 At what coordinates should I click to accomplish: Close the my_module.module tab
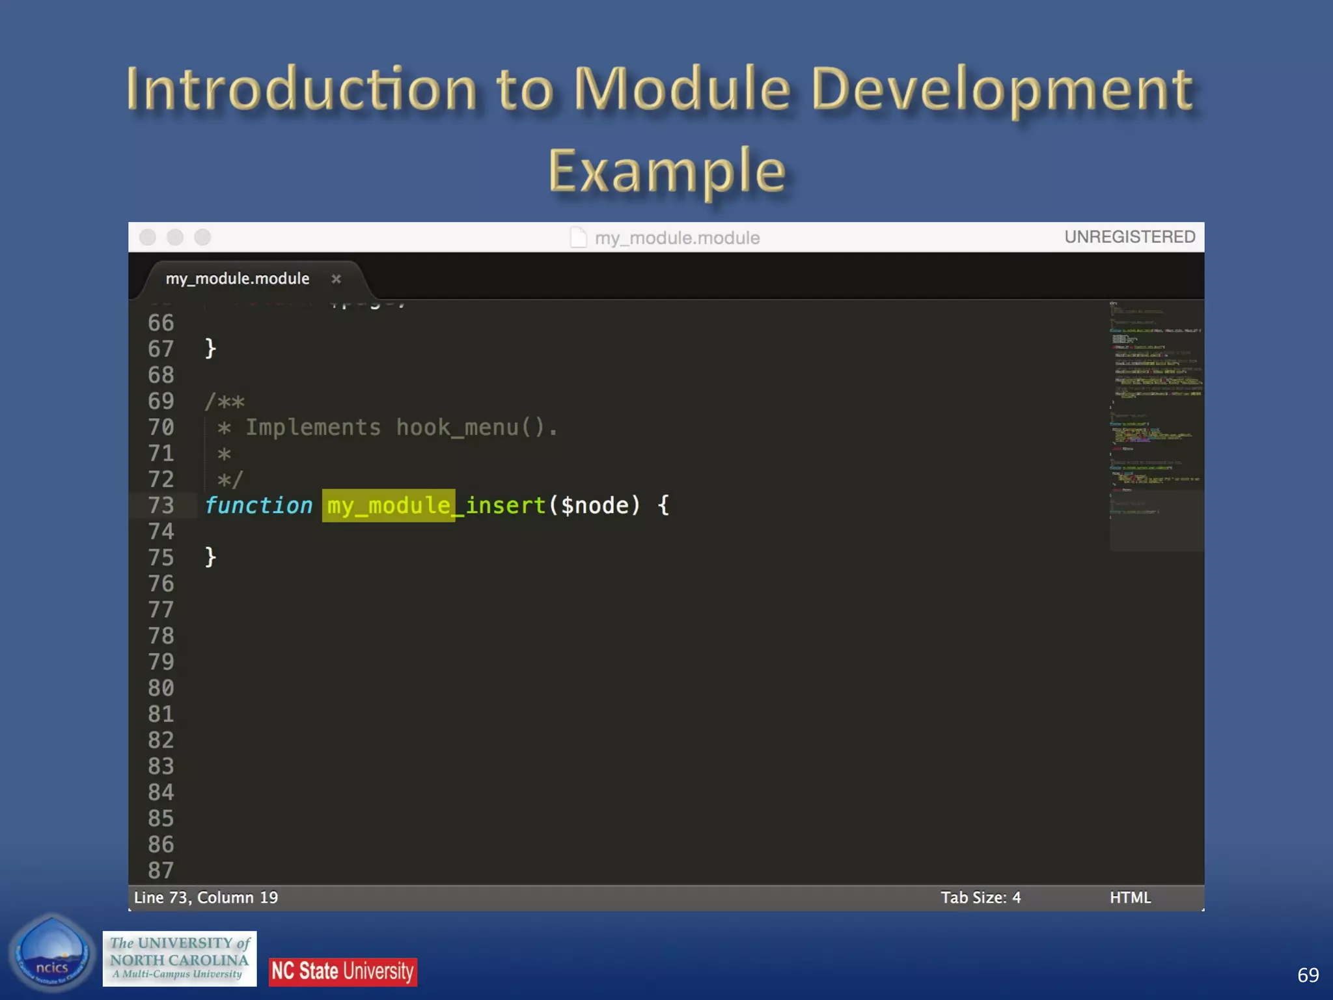336,279
